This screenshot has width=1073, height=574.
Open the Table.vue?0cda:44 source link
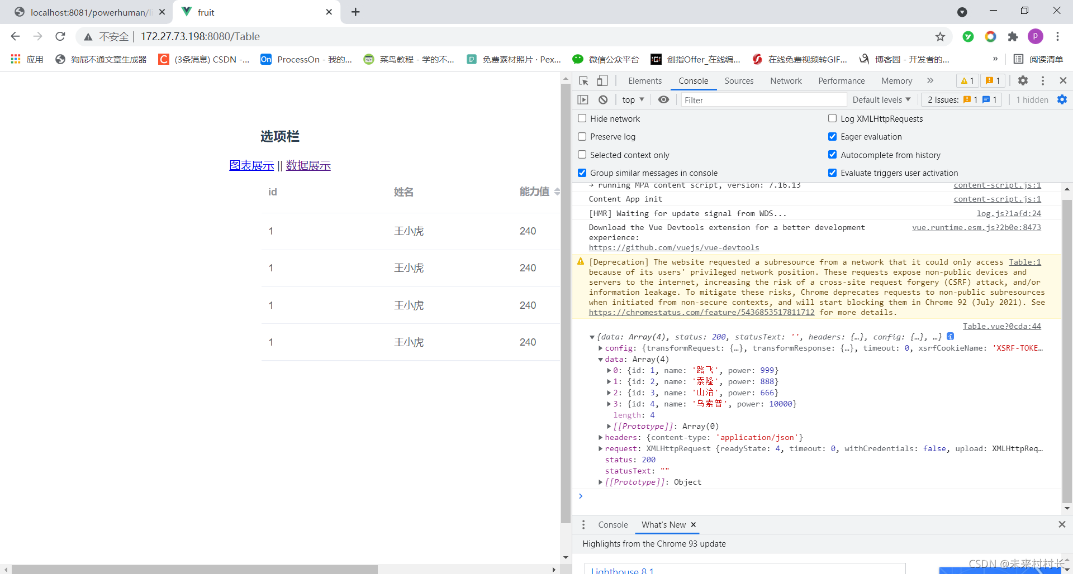tap(1001, 327)
